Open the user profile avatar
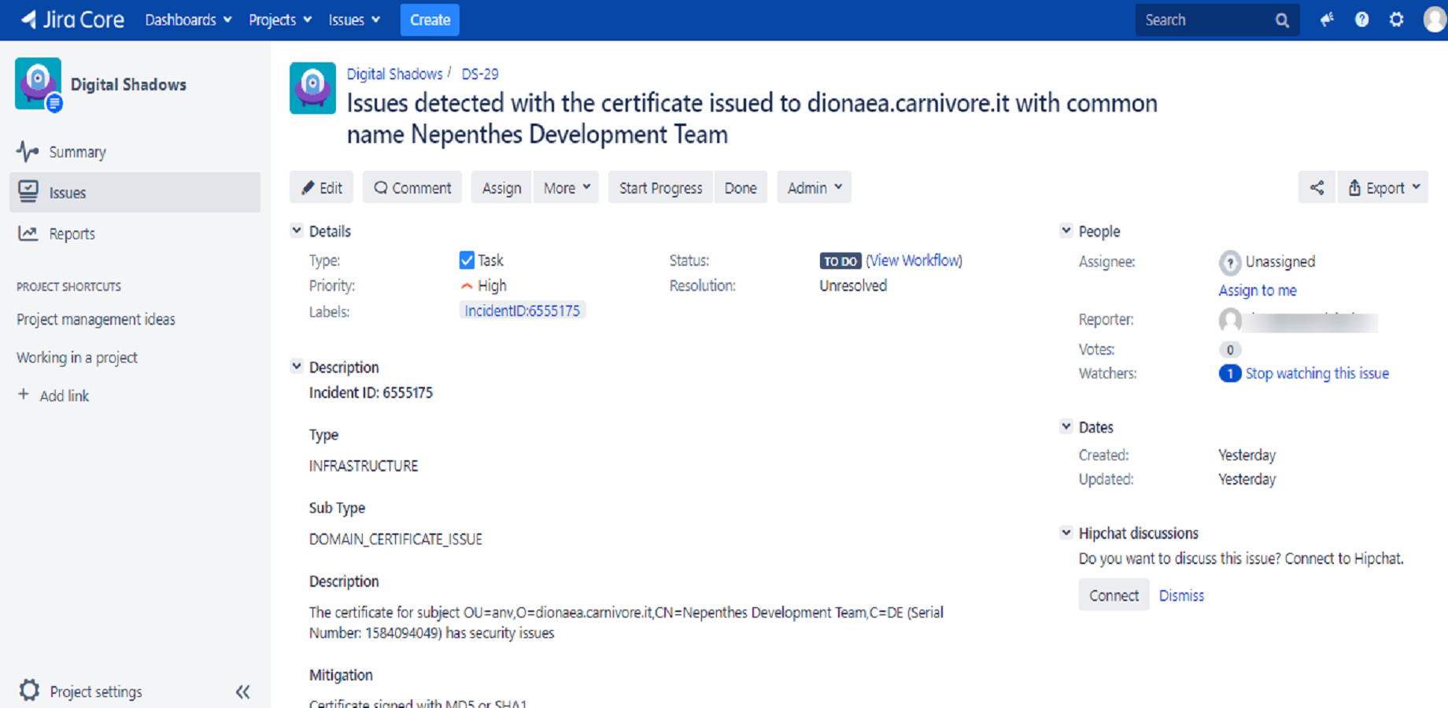This screenshot has width=1448, height=708. (x=1435, y=20)
